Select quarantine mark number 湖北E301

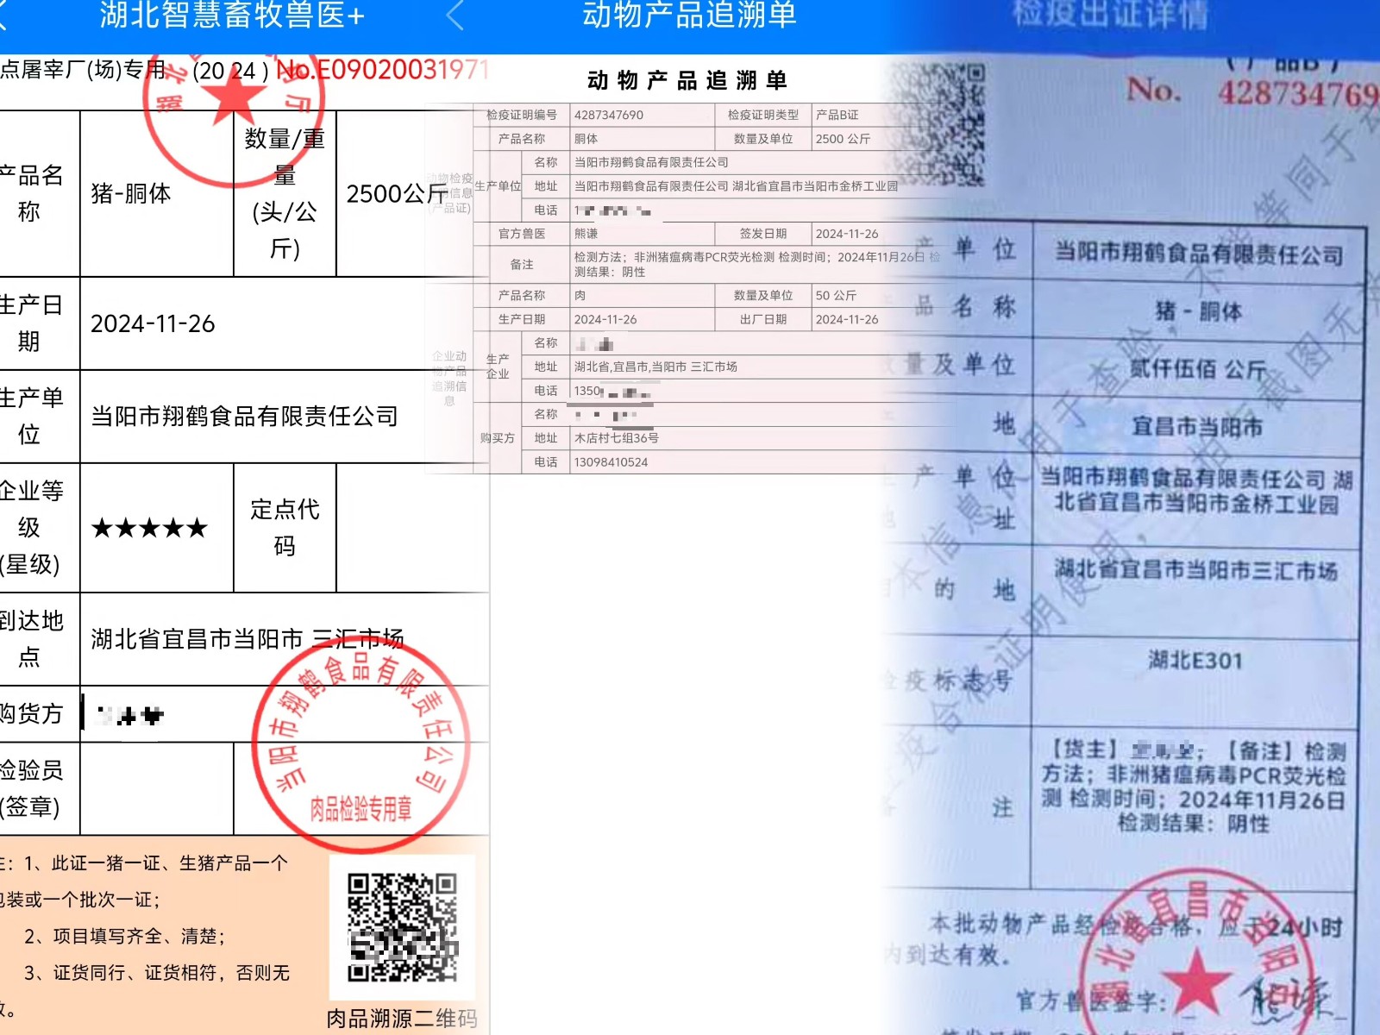[1195, 661]
